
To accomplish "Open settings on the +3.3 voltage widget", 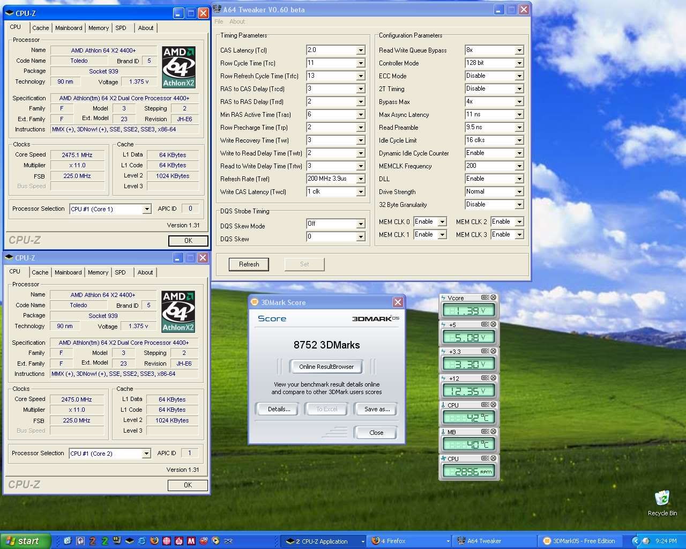I will pyautogui.click(x=484, y=351).
